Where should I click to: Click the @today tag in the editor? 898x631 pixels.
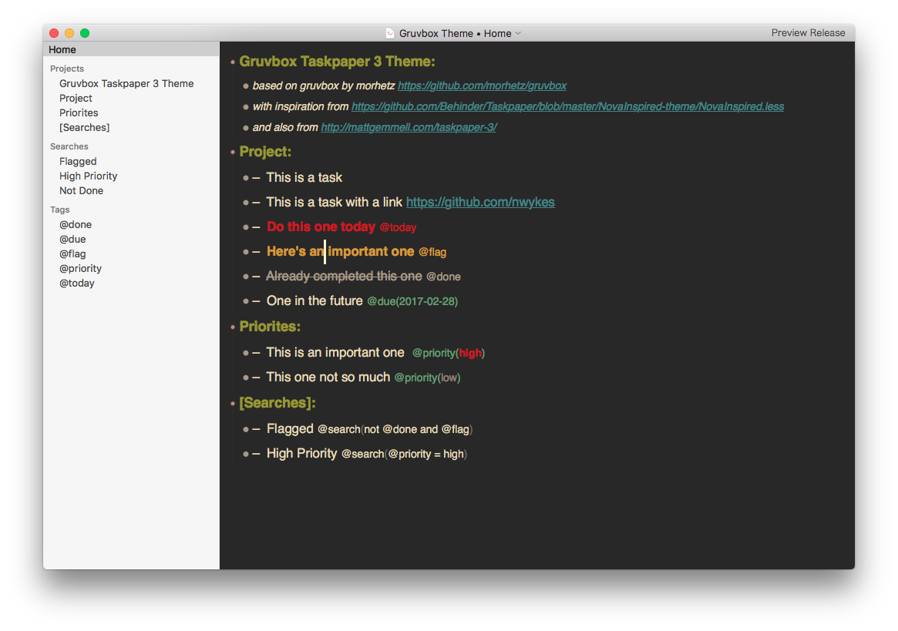[x=398, y=227]
